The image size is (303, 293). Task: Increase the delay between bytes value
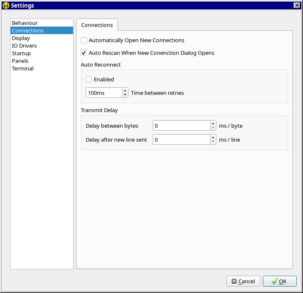(213, 124)
